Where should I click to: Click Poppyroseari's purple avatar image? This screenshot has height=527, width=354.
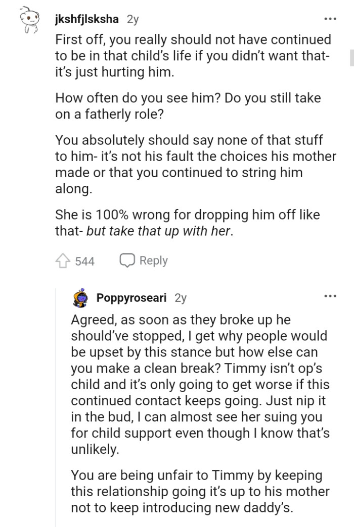pos(80,297)
